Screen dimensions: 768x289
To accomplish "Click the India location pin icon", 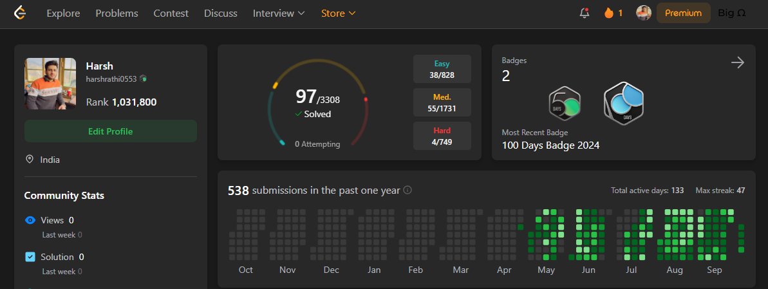I will point(30,159).
